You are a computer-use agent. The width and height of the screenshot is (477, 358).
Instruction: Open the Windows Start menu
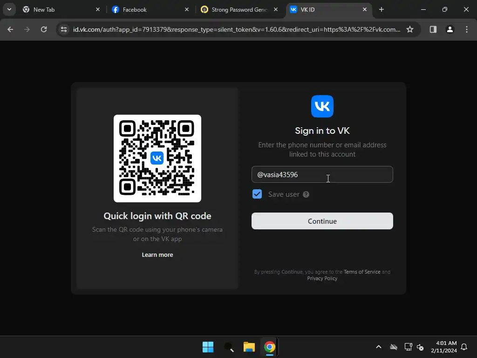[208, 347]
